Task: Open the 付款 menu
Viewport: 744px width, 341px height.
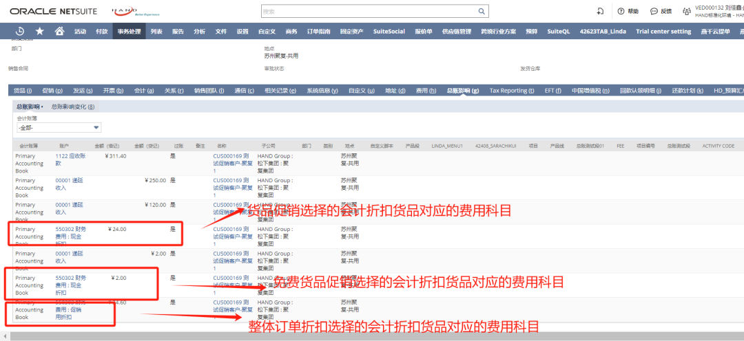Action: click(x=101, y=31)
